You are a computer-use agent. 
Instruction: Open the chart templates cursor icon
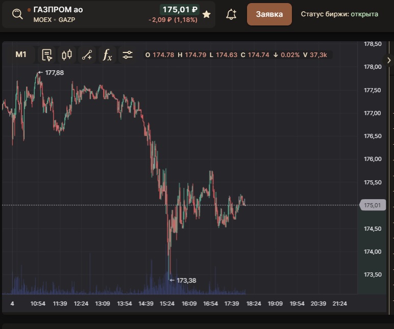pos(47,54)
